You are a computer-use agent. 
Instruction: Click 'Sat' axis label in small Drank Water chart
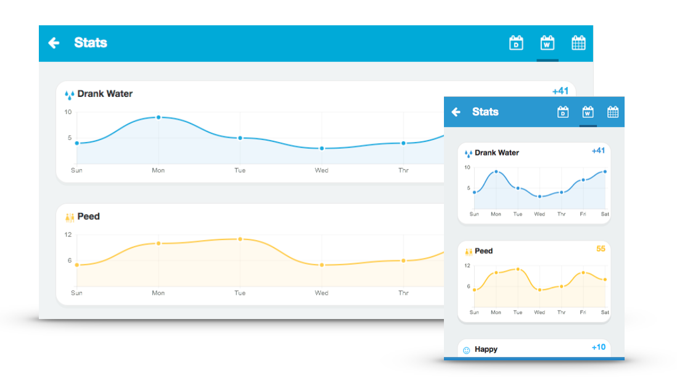(x=605, y=214)
